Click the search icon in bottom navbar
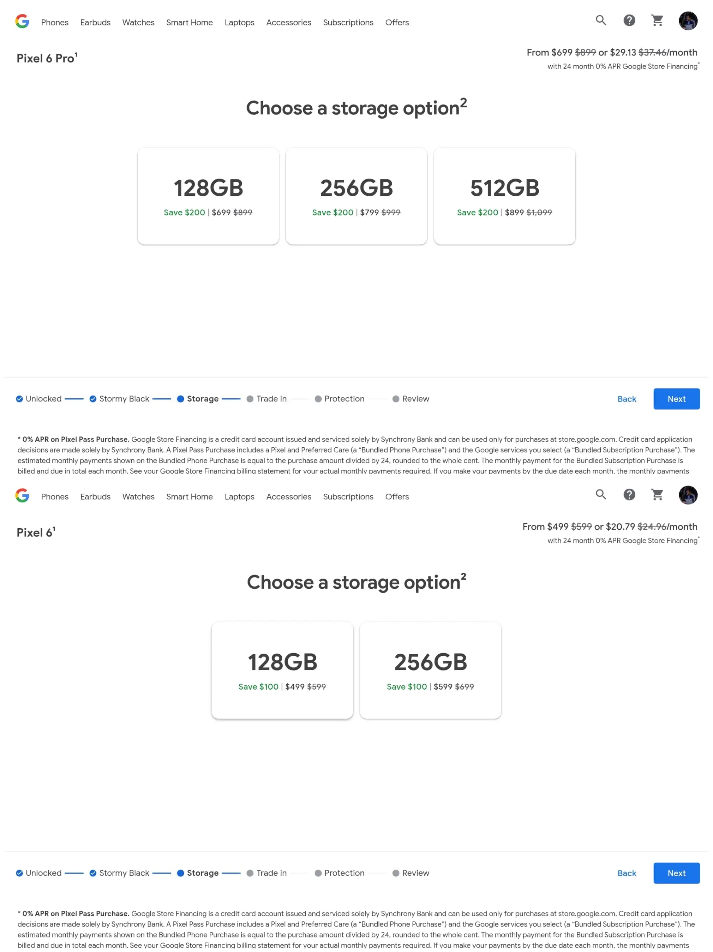The image size is (713, 952). point(601,494)
